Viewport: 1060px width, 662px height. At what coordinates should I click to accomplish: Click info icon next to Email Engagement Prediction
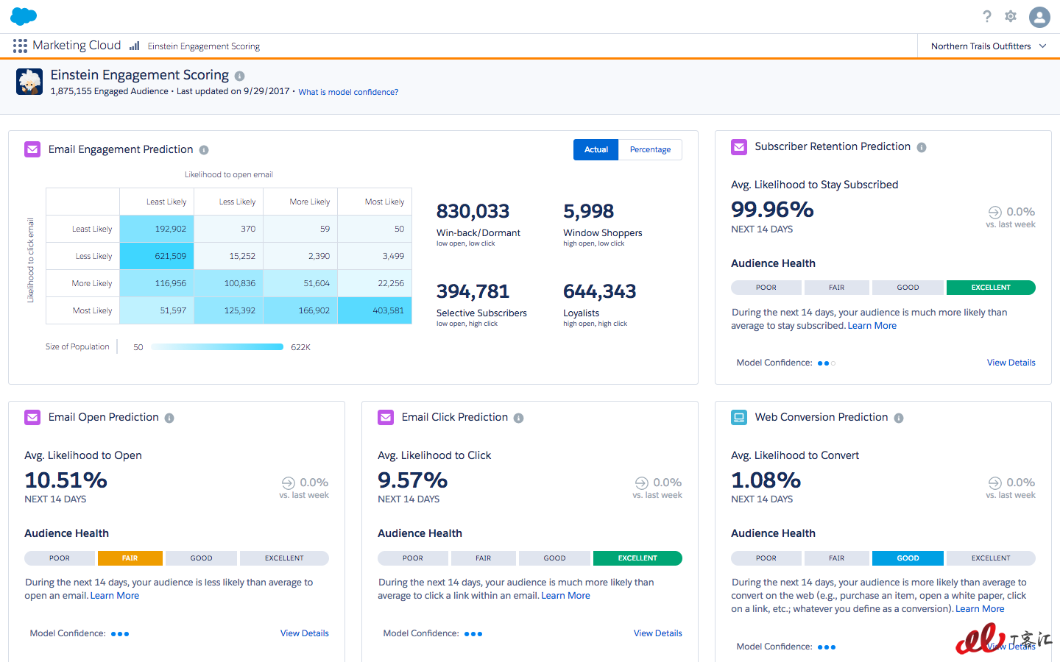coord(204,150)
